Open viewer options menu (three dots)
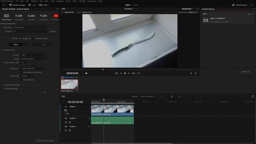The image size is (256, 144). tap(198, 9)
